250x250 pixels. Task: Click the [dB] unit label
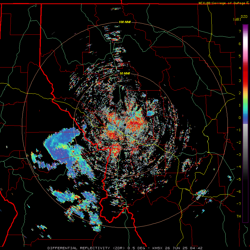tap(237, 19)
